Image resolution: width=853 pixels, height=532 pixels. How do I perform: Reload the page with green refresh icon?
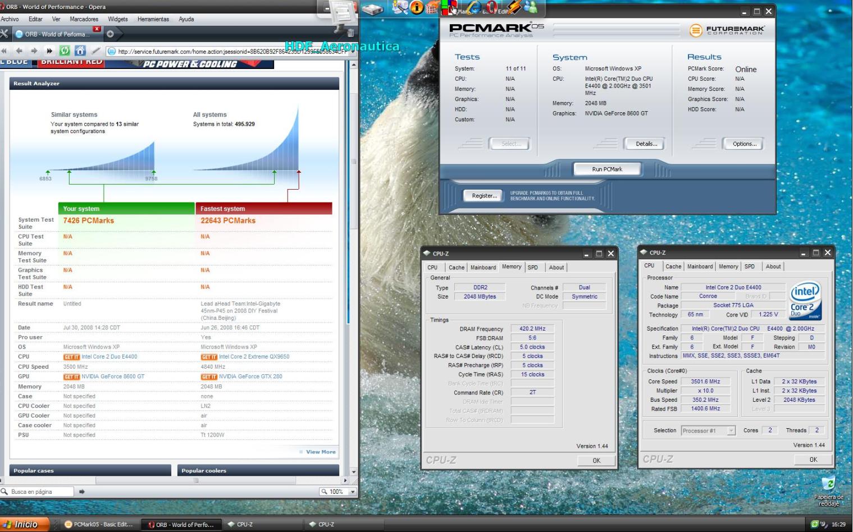pos(65,51)
